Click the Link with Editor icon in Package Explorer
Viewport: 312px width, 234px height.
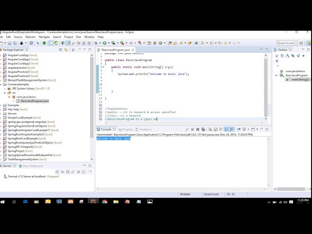[66, 50]
